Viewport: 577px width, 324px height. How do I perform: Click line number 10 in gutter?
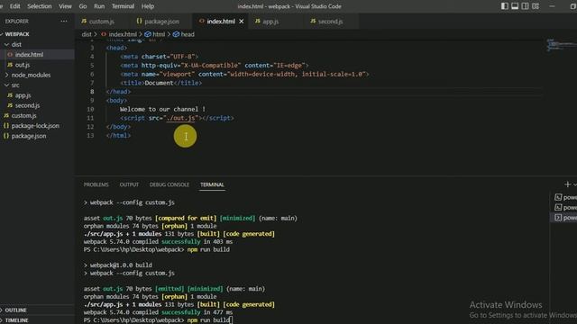tap(90, 109)
